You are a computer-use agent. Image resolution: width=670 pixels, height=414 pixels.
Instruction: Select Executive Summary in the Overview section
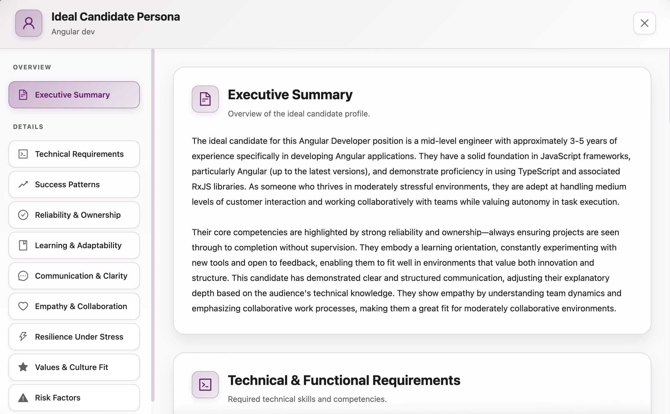point(74,95)
